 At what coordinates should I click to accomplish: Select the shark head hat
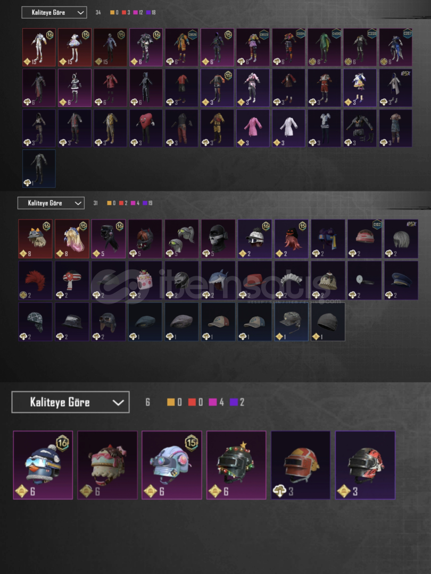(218, 281)
